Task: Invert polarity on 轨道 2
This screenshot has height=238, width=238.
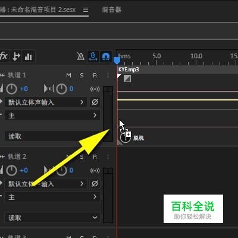Action: [x=95, y=184]
